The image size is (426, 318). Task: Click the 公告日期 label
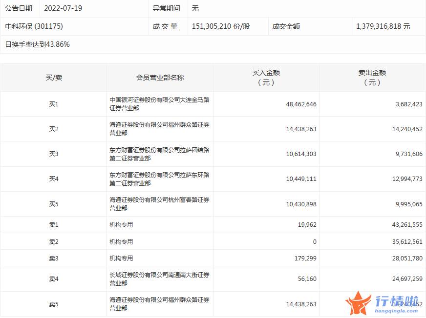click(19, 8)
